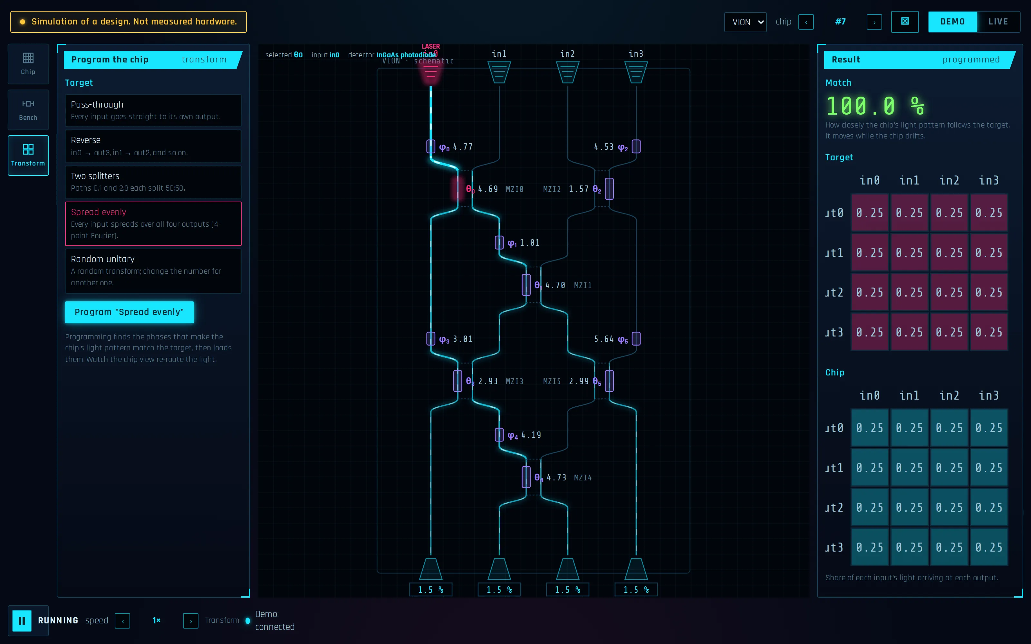
Task: Choose the Spread evenly target
Action: point(153,223)
